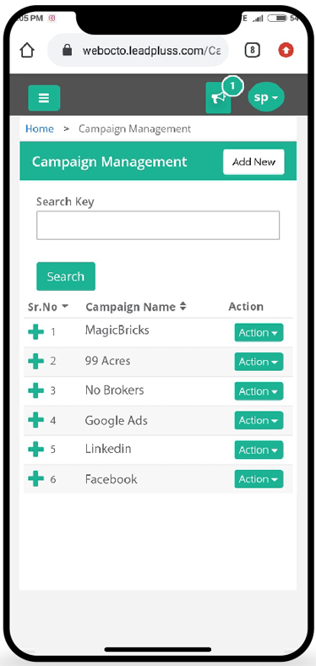Expand the MagicBricks row with its plus icon
Image resolution: width=316 pixels, height=666 pixels.
tap(35, 331)
